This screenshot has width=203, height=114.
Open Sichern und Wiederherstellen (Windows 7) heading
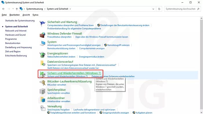point(74,73)
